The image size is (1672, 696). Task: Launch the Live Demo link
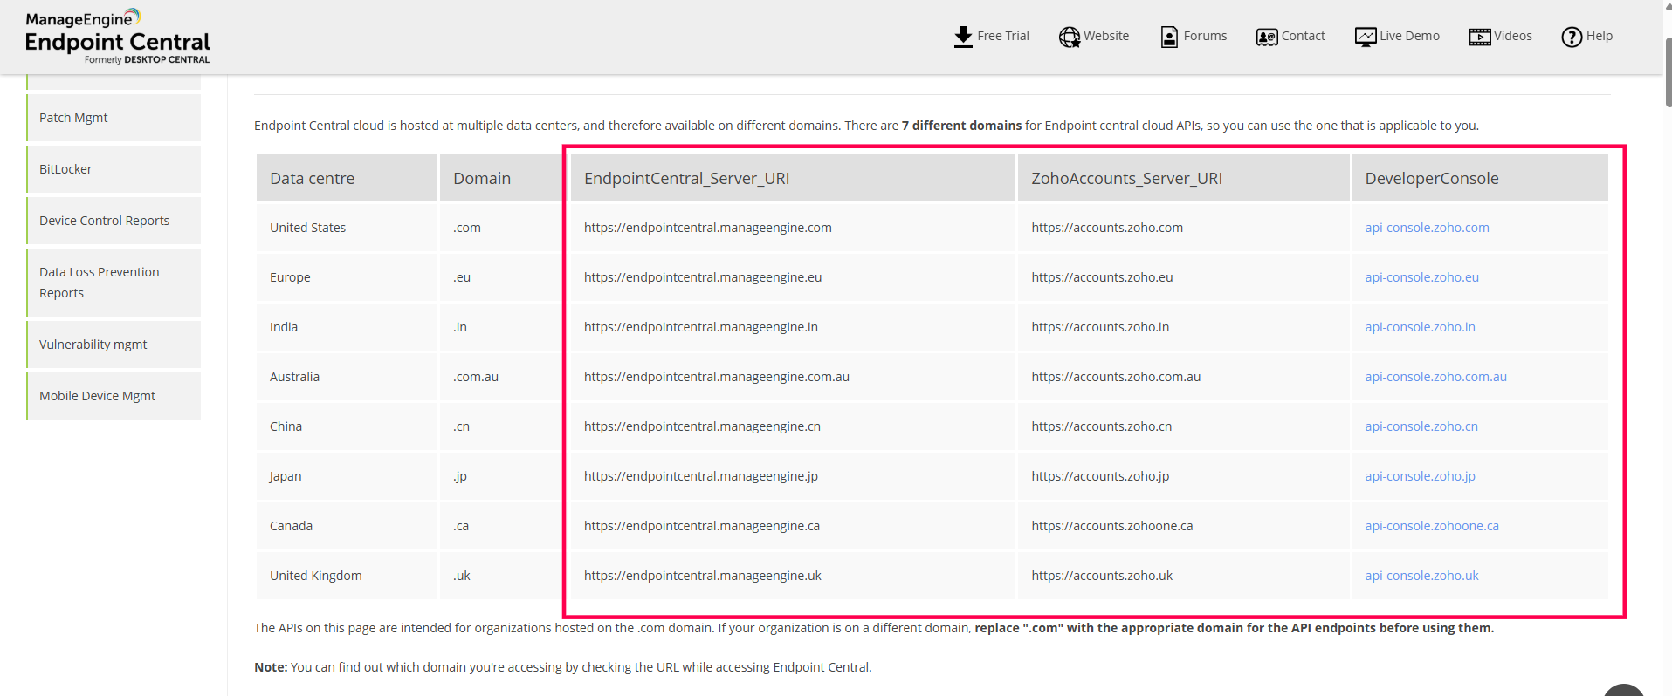click(1409, 36)
